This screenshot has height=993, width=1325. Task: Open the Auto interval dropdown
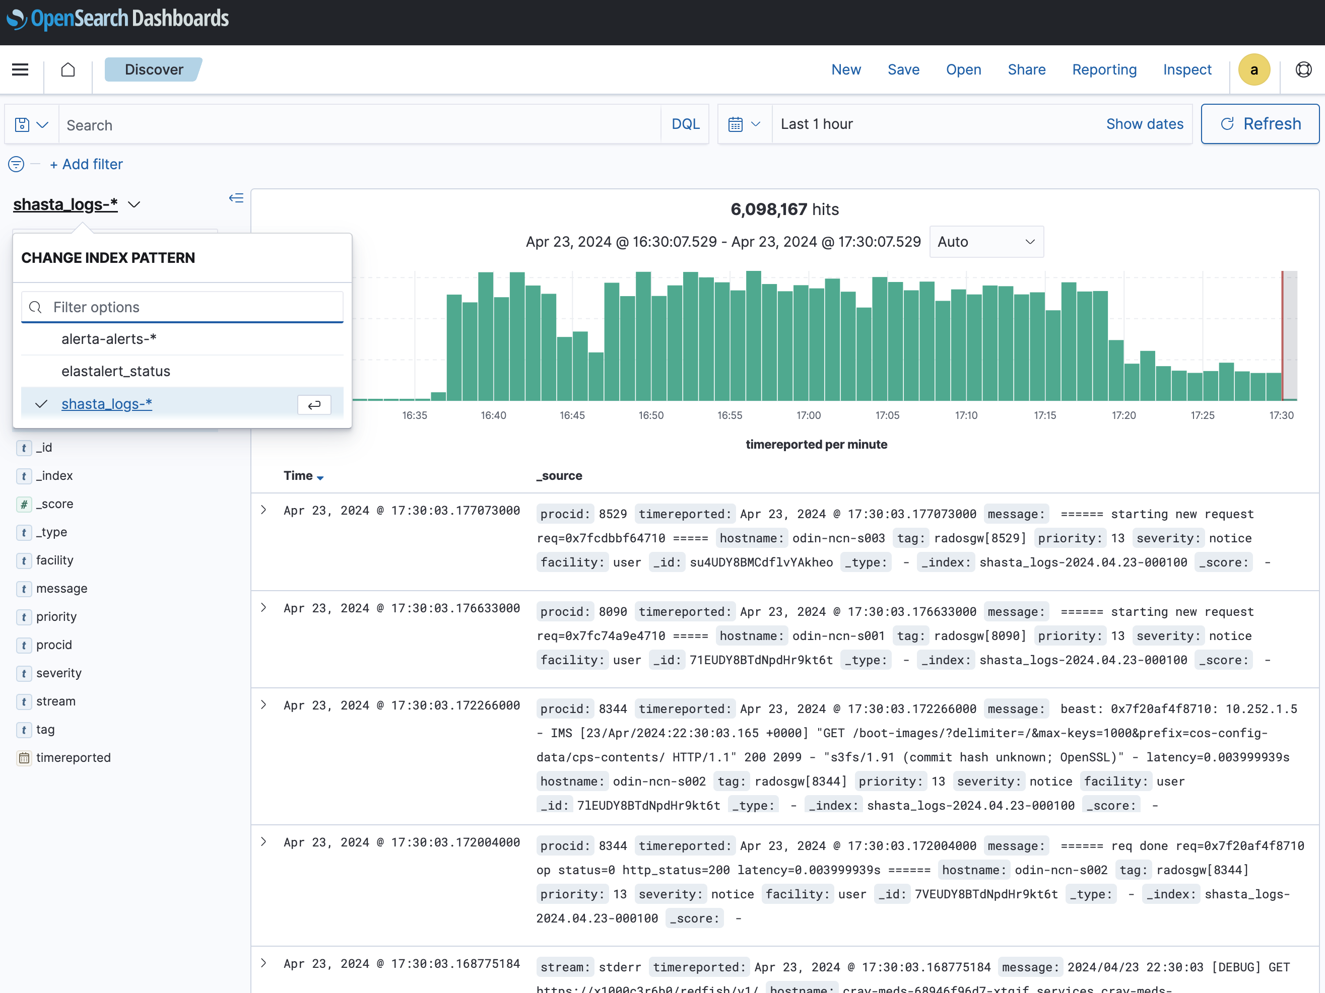click(x=985, y=242)
